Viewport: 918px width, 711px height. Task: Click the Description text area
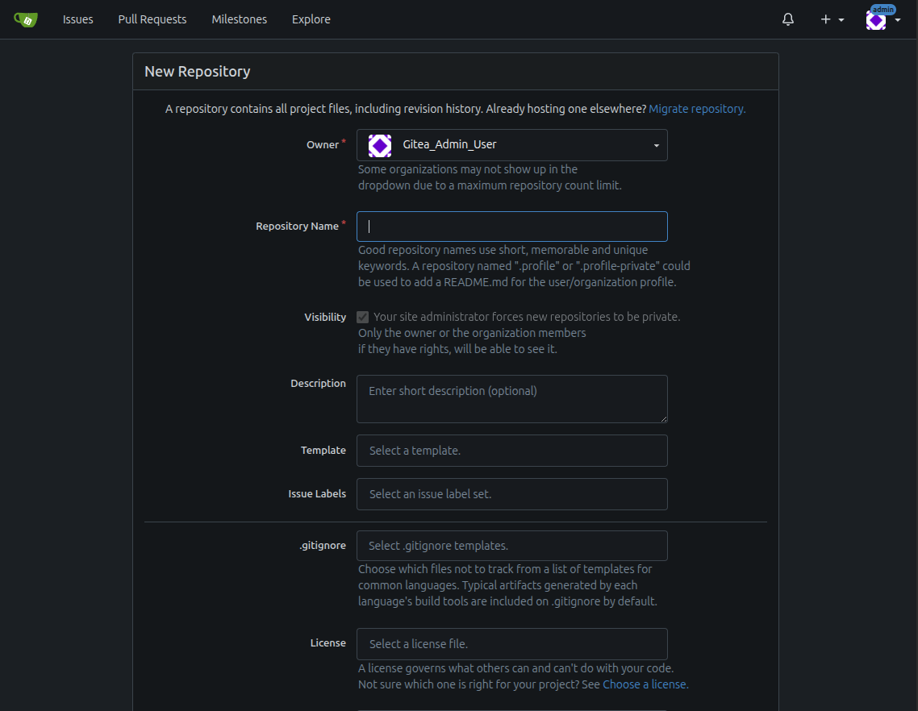click(511, 399)
